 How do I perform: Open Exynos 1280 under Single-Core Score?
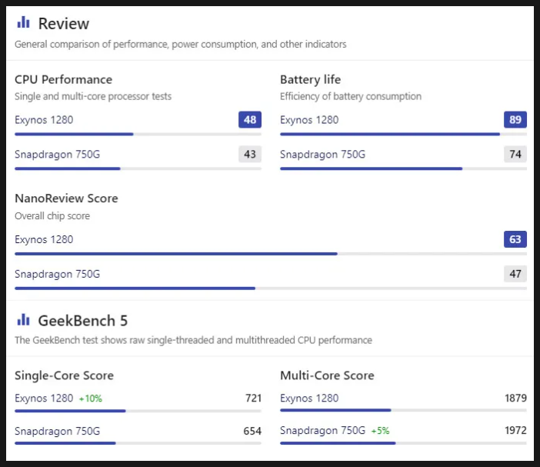point(44,398)
